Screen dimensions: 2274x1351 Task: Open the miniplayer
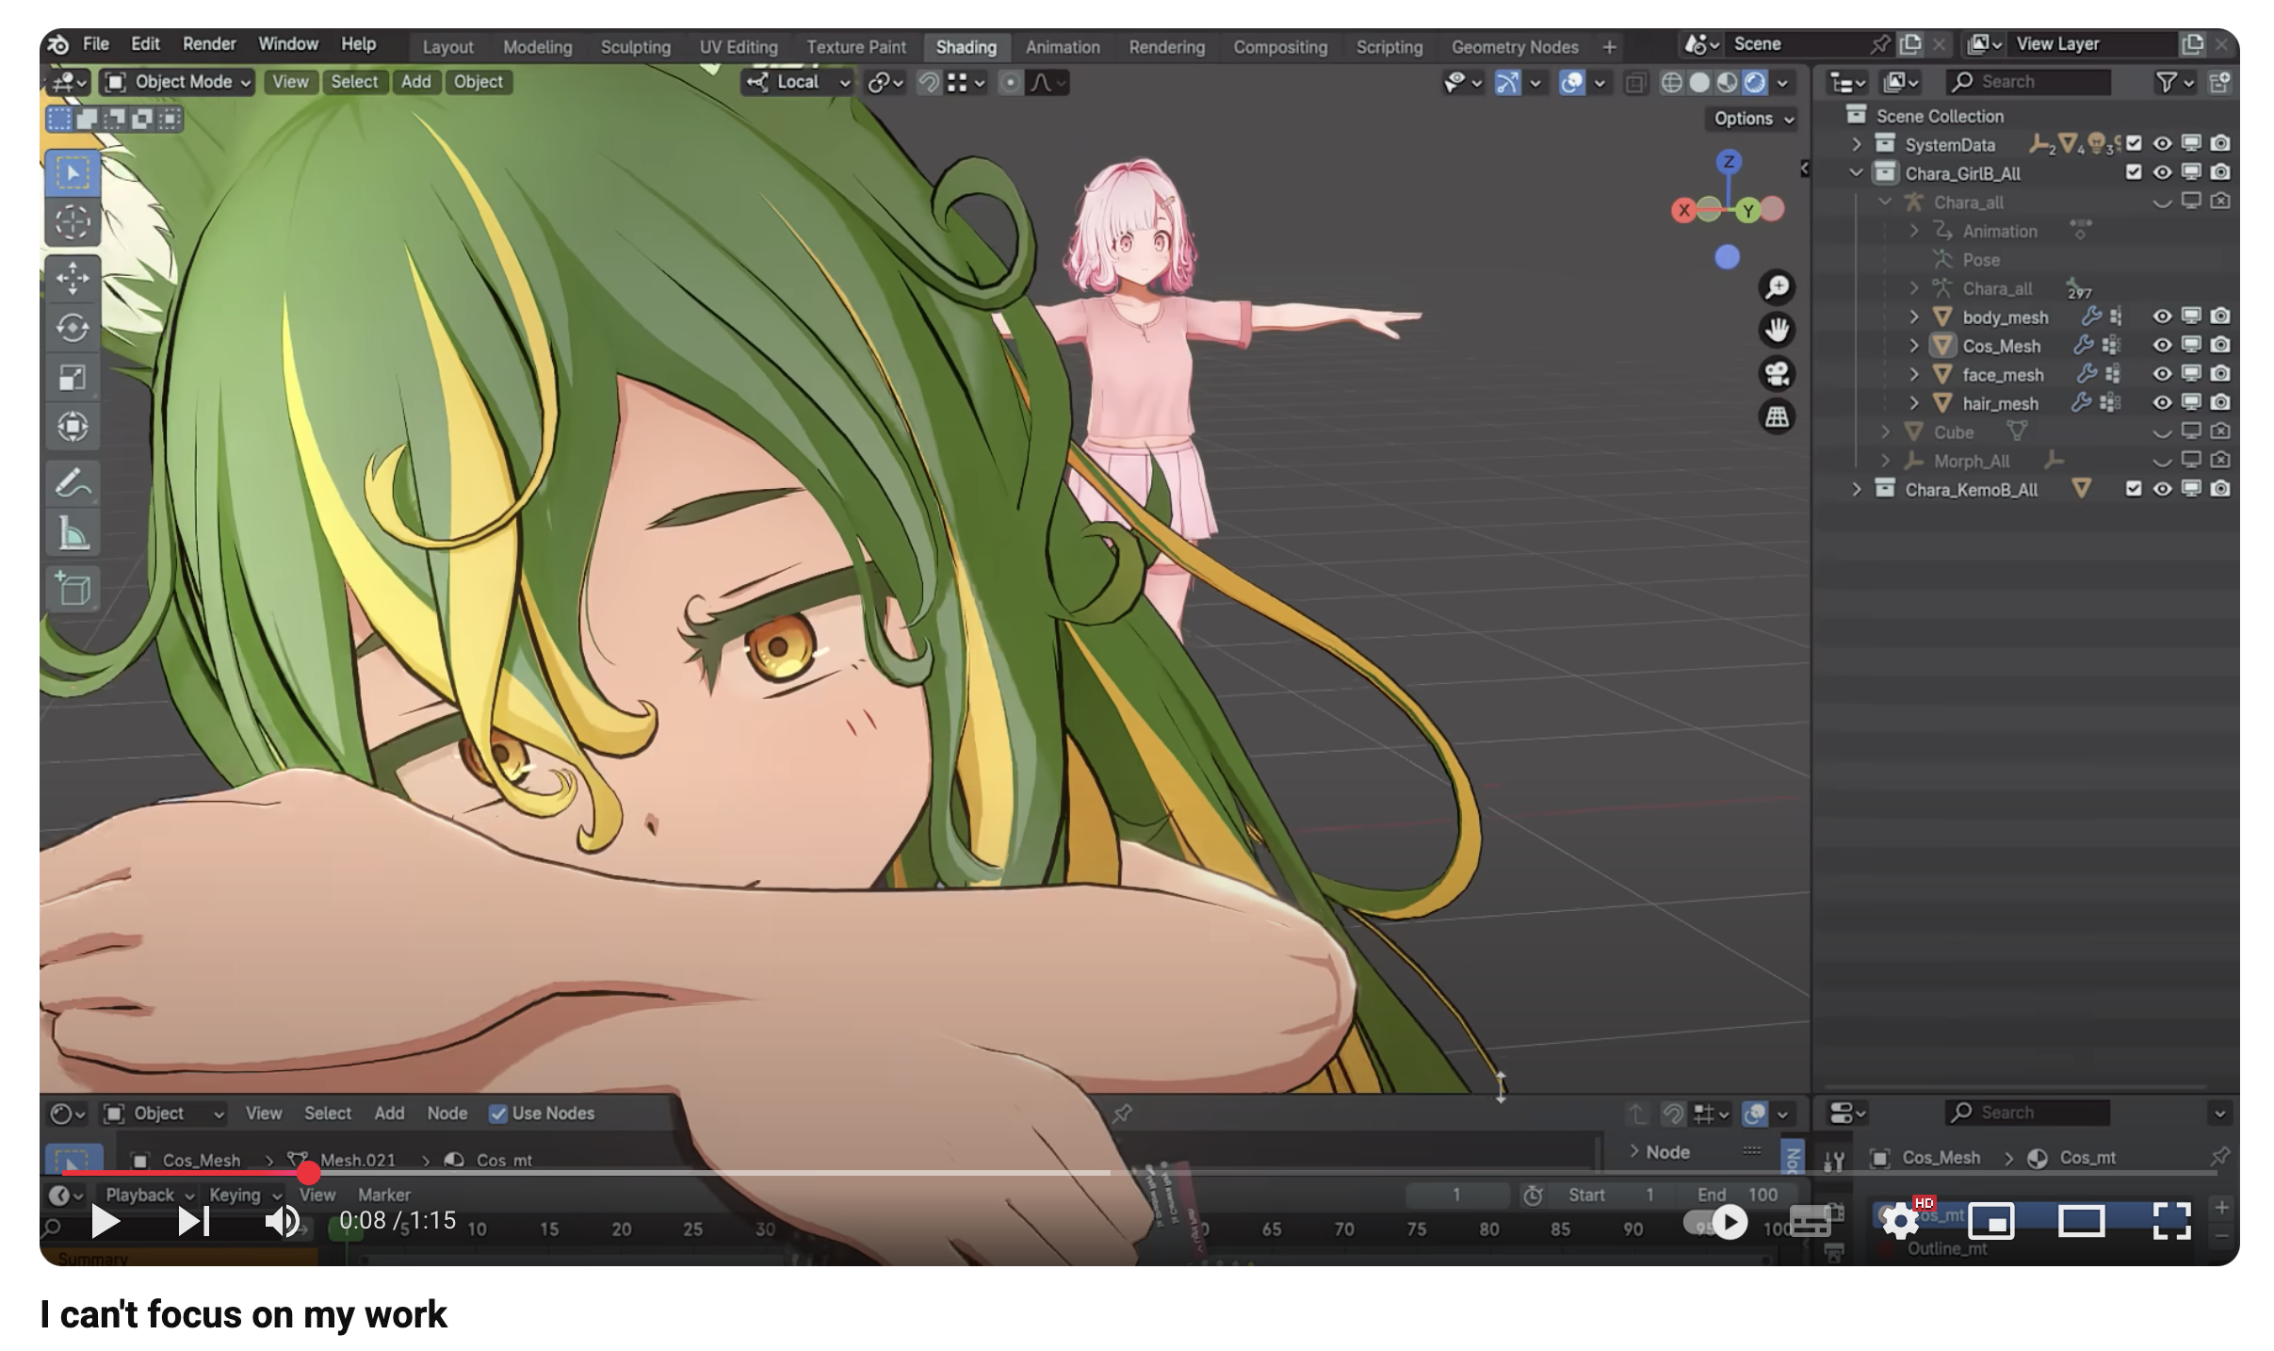coord(1990,1221)
